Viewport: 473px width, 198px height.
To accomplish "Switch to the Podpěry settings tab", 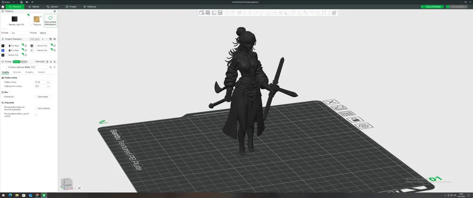I will pos(29,72).
